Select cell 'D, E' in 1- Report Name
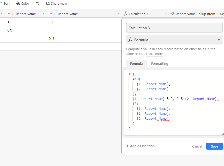The width and height of the screenshot is (224, 166). (26, 22)
